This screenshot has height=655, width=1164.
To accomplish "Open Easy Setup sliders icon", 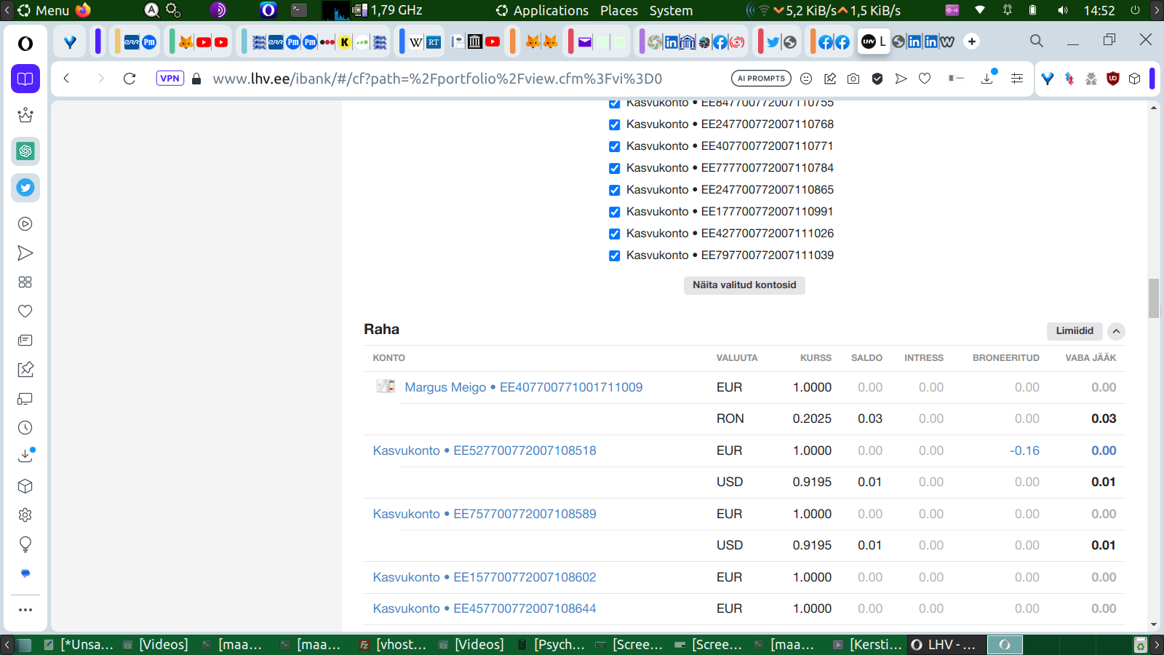I will [x=1017, y=79].
